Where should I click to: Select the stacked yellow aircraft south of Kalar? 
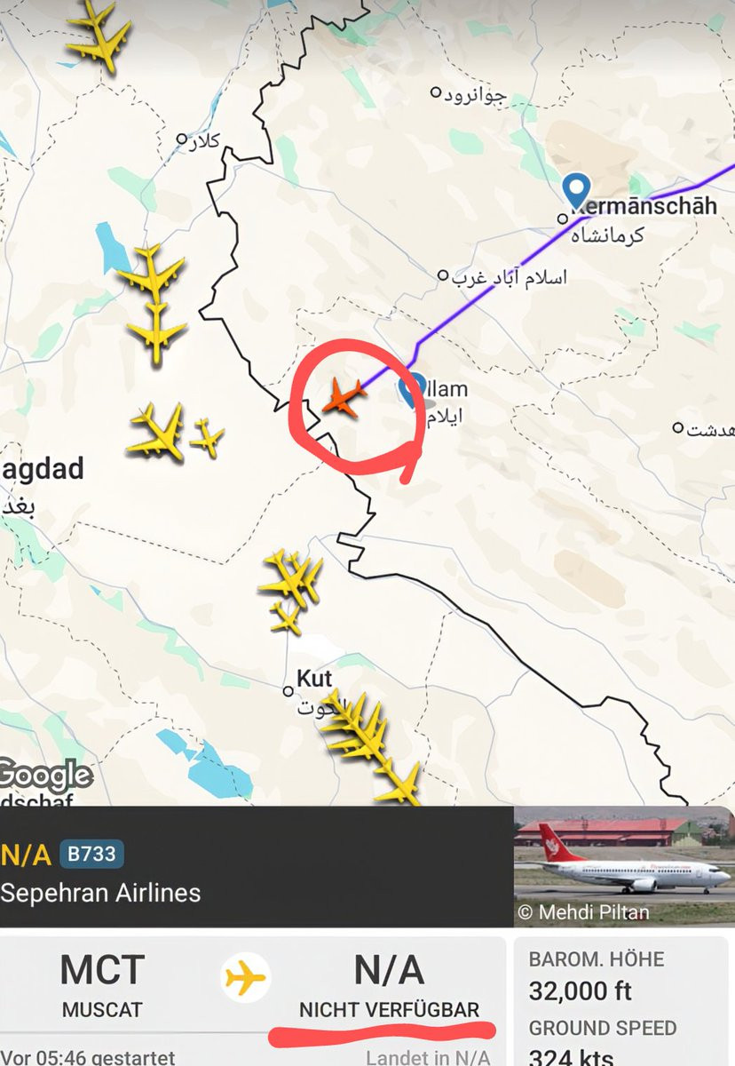click(x=154, y=303)
